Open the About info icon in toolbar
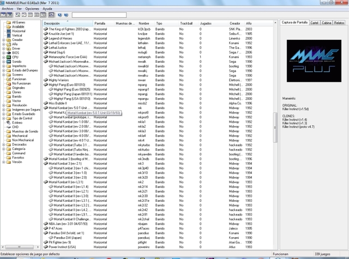This screenshot has height=259, width=349. [59, 15]
